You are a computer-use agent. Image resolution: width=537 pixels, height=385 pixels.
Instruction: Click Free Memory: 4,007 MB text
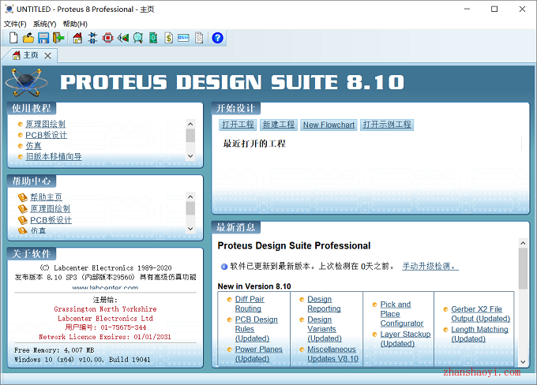tap(54, 350)
